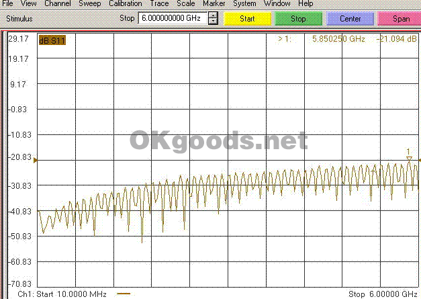Click the marker 1 readout 5.850250 GHz
Viewport: 421px width, 299px height.
click(x=338, y=39)
